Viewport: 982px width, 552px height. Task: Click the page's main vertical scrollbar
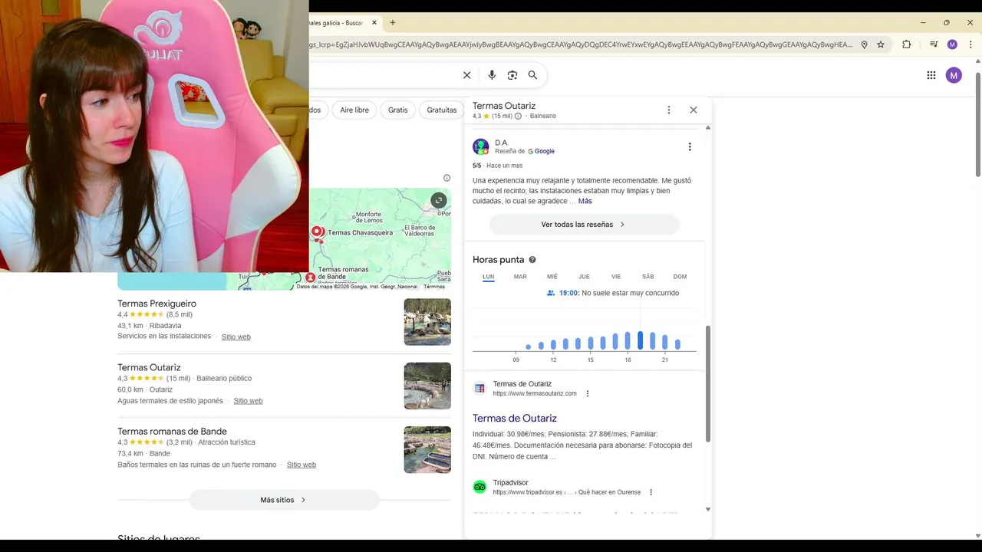977,125
